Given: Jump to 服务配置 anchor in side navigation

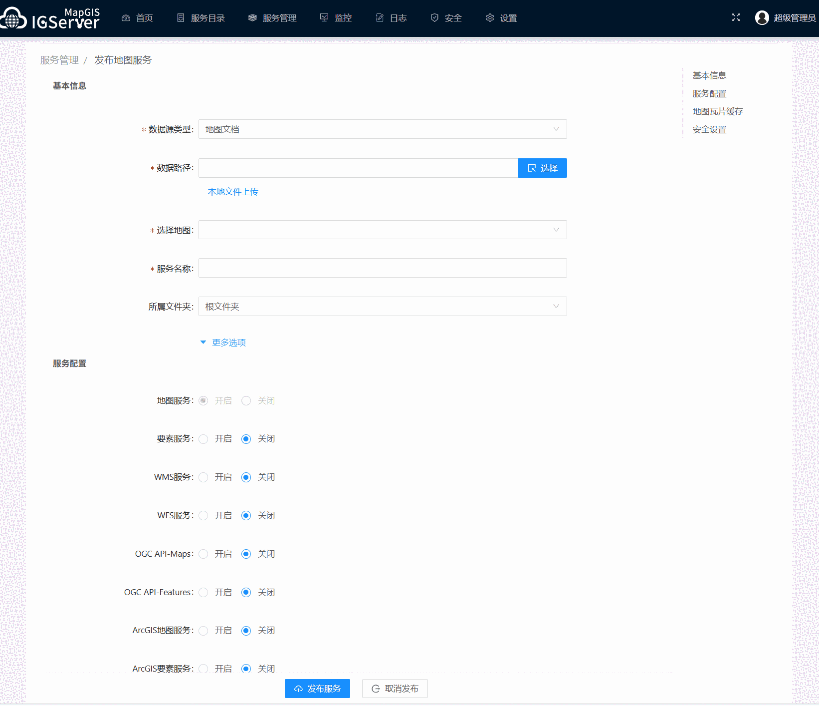Looking at the screenshot, I should coord(709,93).
